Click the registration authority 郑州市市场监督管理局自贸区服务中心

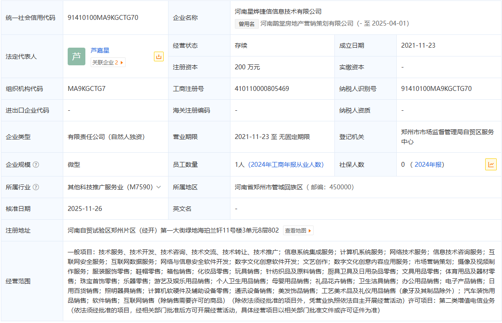click(x=447, y=137)
